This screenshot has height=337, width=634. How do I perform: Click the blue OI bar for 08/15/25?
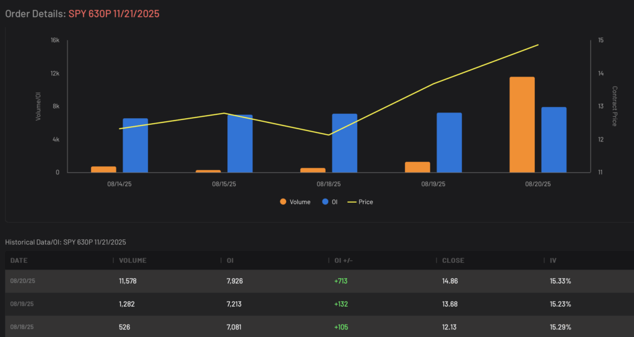[x=240, y=143]
